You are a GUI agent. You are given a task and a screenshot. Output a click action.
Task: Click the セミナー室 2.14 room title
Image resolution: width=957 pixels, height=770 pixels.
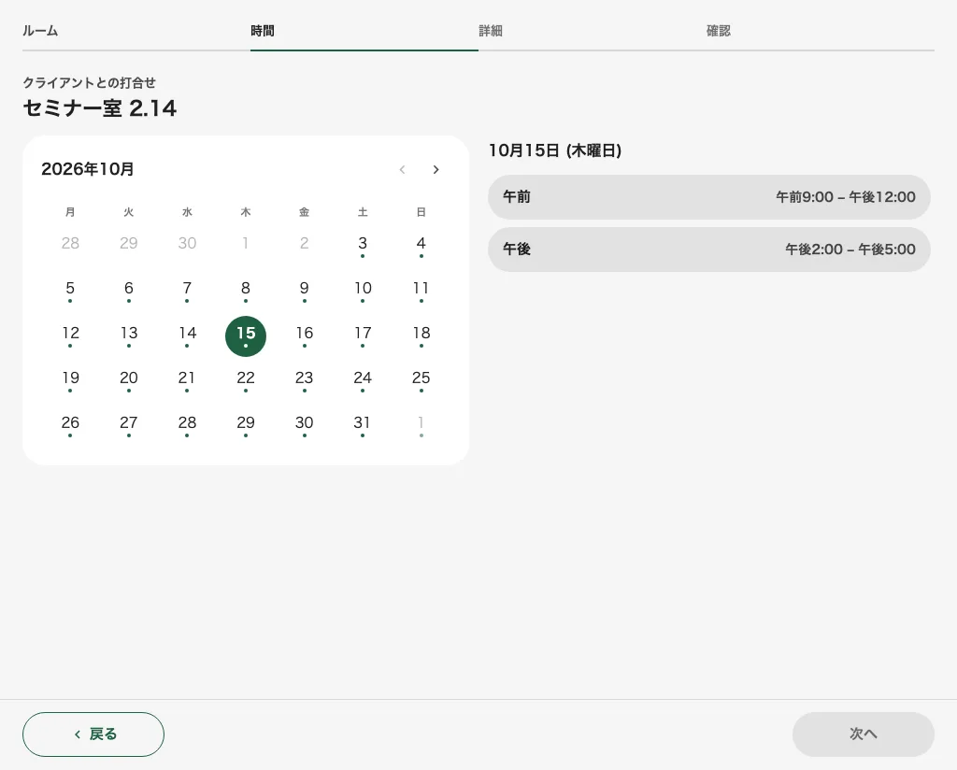point(100,108)
